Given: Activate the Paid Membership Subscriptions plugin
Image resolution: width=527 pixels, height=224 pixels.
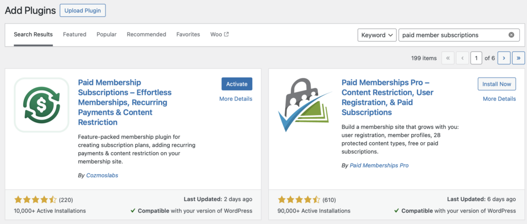Looking at the screenshot, I should point(237,84).
